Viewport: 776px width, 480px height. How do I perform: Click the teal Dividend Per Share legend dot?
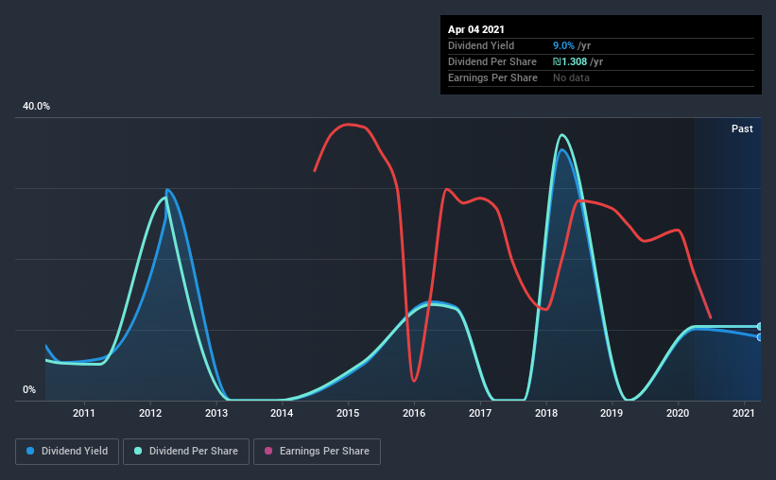tap(138, 451)
